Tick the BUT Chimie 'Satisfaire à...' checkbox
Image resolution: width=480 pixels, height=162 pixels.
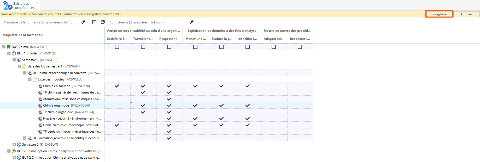pos(117,47)
